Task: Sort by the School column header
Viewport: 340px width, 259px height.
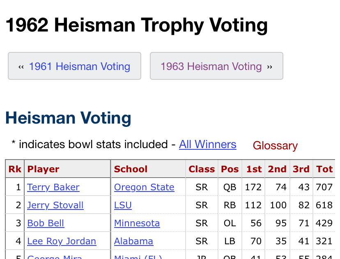Action: pos(131,169)
